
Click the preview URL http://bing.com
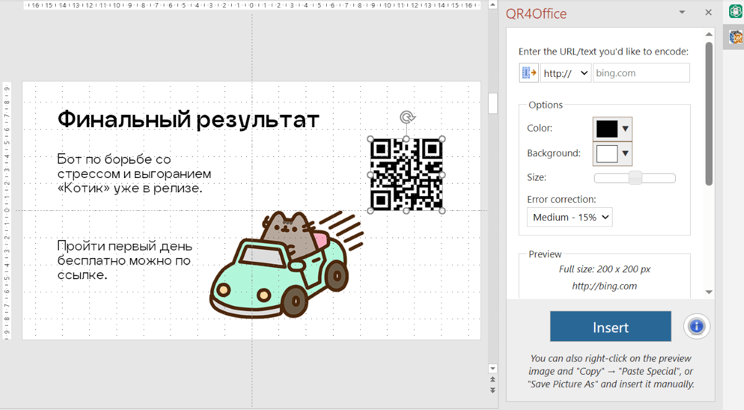click(604, 286)
